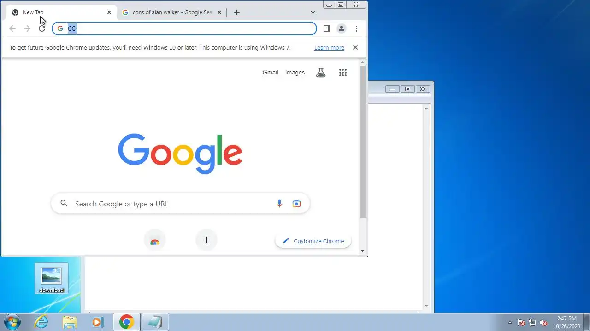The image size is (590, 331).
Task: Click the back navigation arrow
Action: (x=12, y=29)
